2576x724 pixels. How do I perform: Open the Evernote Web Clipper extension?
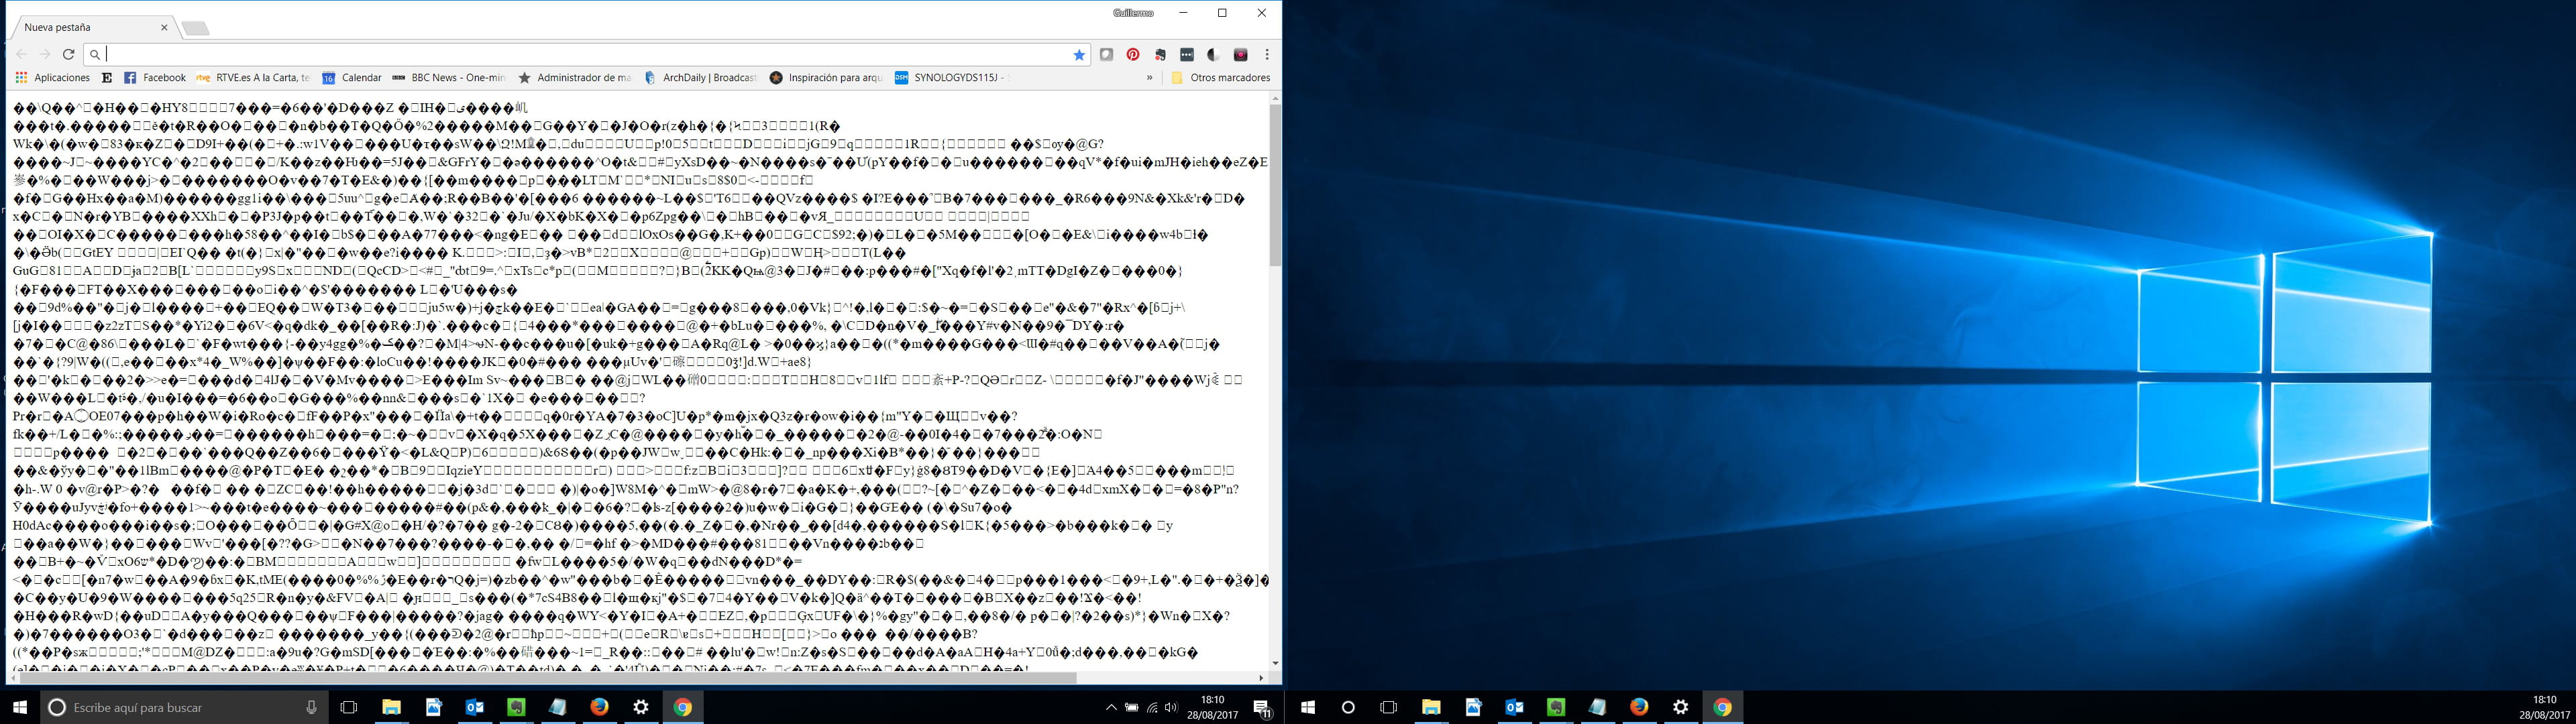pyautogui.click(x=1160, y=55)
